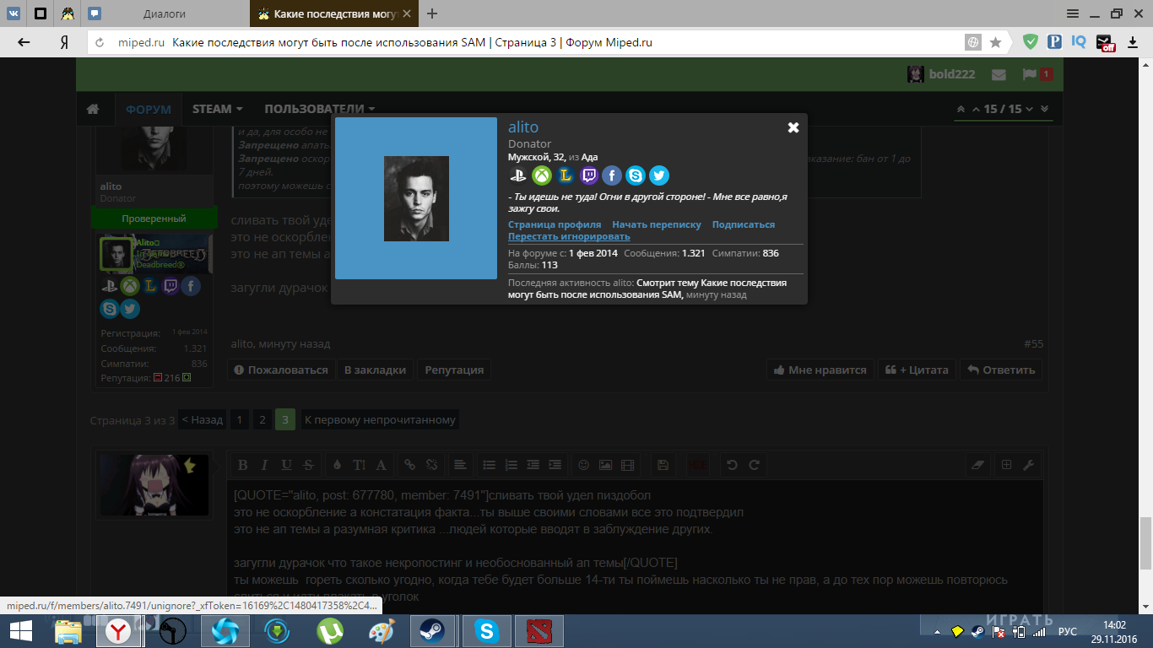Image resolution: width=1153 pixels, height=648 pixels.
Task: Insert ordered numbered list
Action: [511, 465]
